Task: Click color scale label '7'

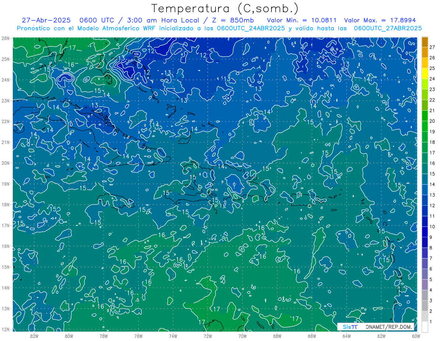Action: pos(431,258)
